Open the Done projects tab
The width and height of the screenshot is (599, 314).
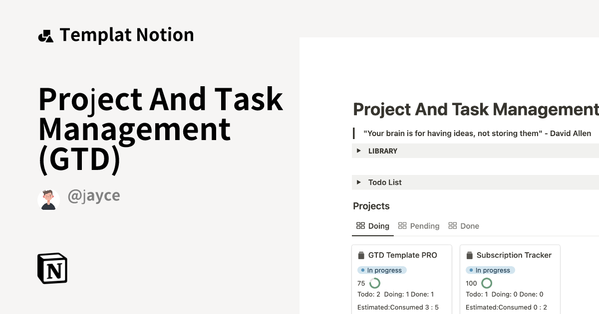(469, 225)
